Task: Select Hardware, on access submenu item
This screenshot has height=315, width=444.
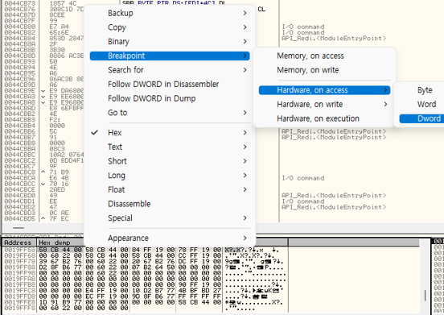Action: pyautogui.click(x=324, y=90)
